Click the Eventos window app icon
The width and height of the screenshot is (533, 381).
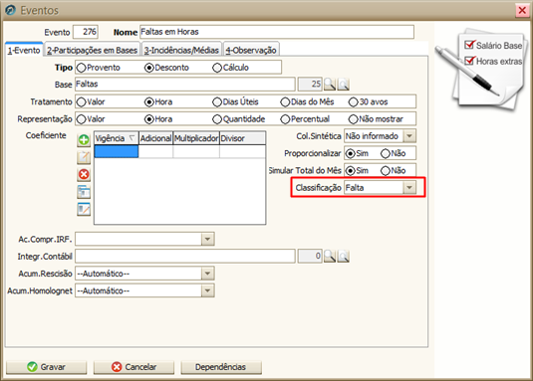tap(10, 10)
